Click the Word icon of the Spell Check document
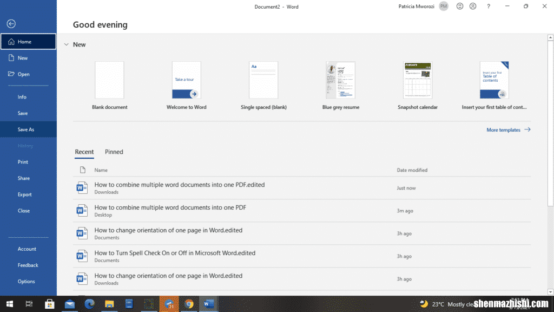Screen dimensions: 554x312 click(82, 256)
